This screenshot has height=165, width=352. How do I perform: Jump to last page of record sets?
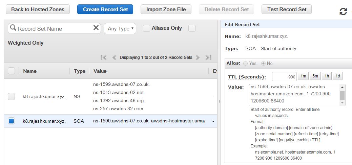[x=208, y=57]
